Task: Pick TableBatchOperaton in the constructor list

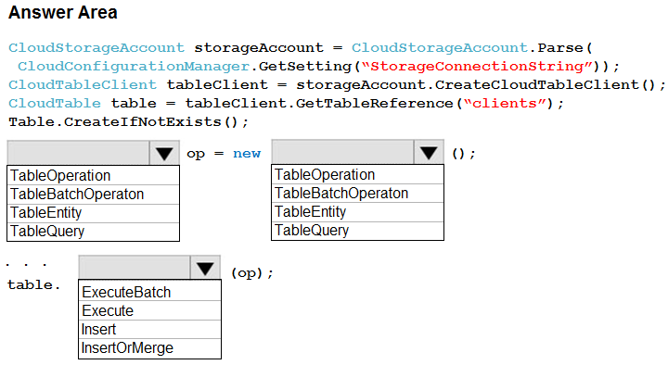Action: [x=357, y=193]
